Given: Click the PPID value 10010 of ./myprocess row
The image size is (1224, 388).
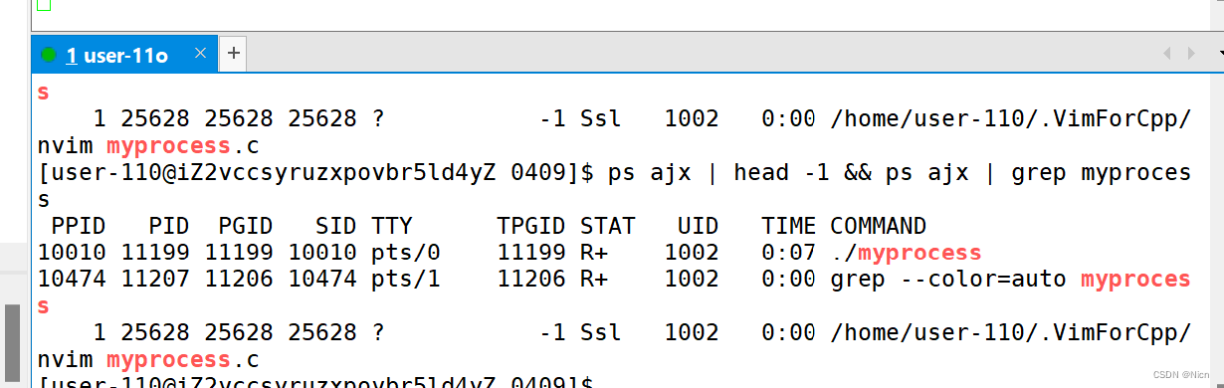Looking at the screenshot, I should tap(71, 253).
